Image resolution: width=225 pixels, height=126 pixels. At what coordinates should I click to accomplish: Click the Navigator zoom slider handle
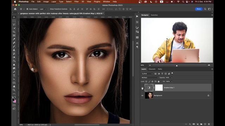click(177, 65)
